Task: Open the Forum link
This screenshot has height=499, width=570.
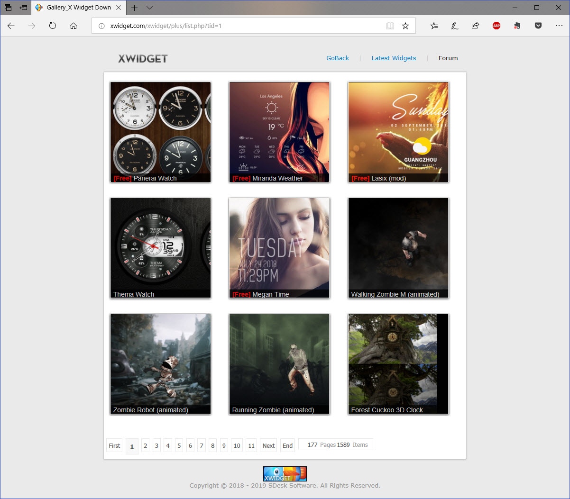Action: click(448, 58)
